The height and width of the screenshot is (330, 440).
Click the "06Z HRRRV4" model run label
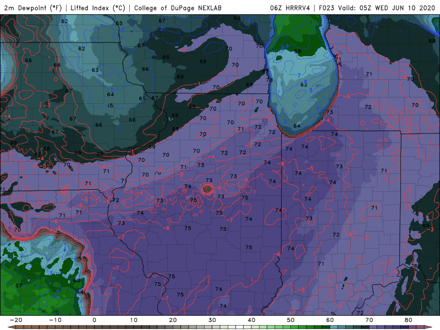(x=290, y=8)
